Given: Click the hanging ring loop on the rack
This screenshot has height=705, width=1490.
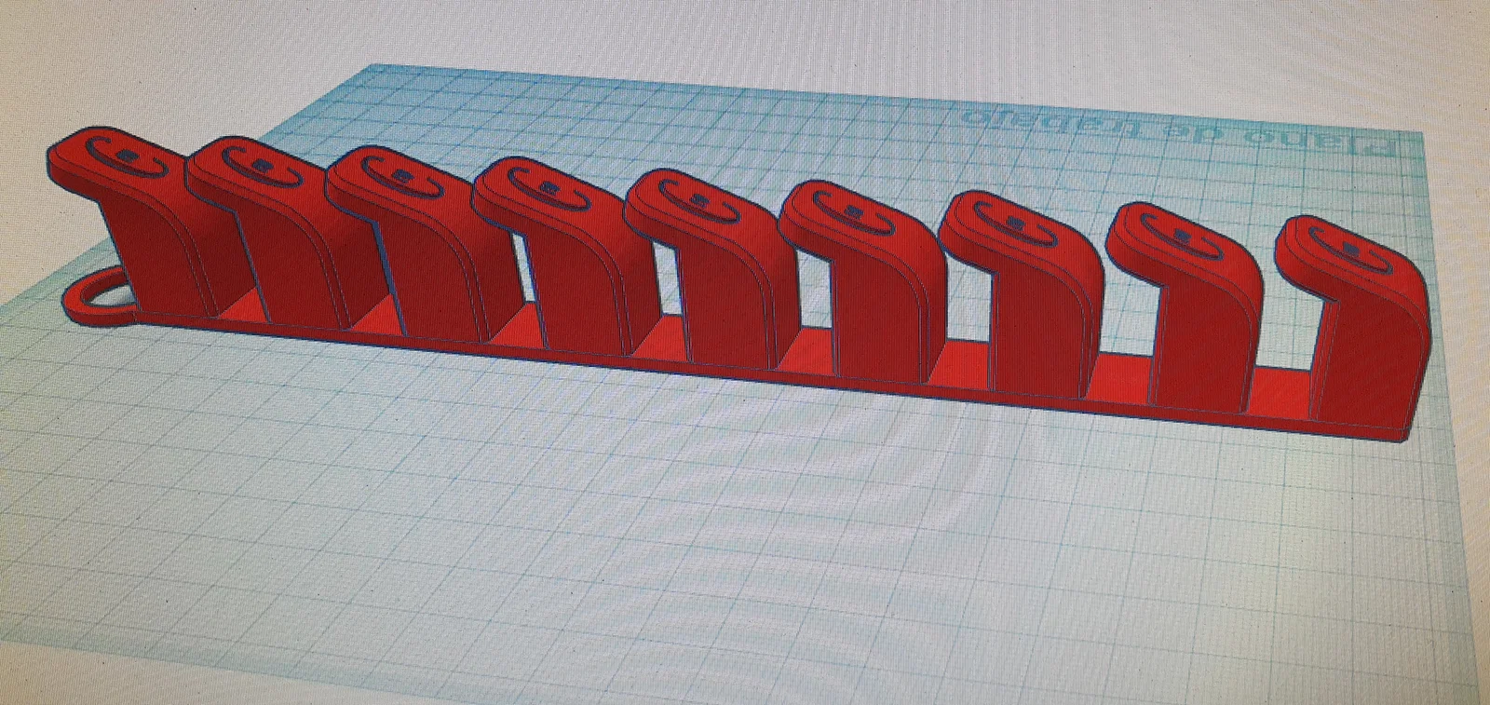Looking at the screenshot, I should click(x=101, y=298).
